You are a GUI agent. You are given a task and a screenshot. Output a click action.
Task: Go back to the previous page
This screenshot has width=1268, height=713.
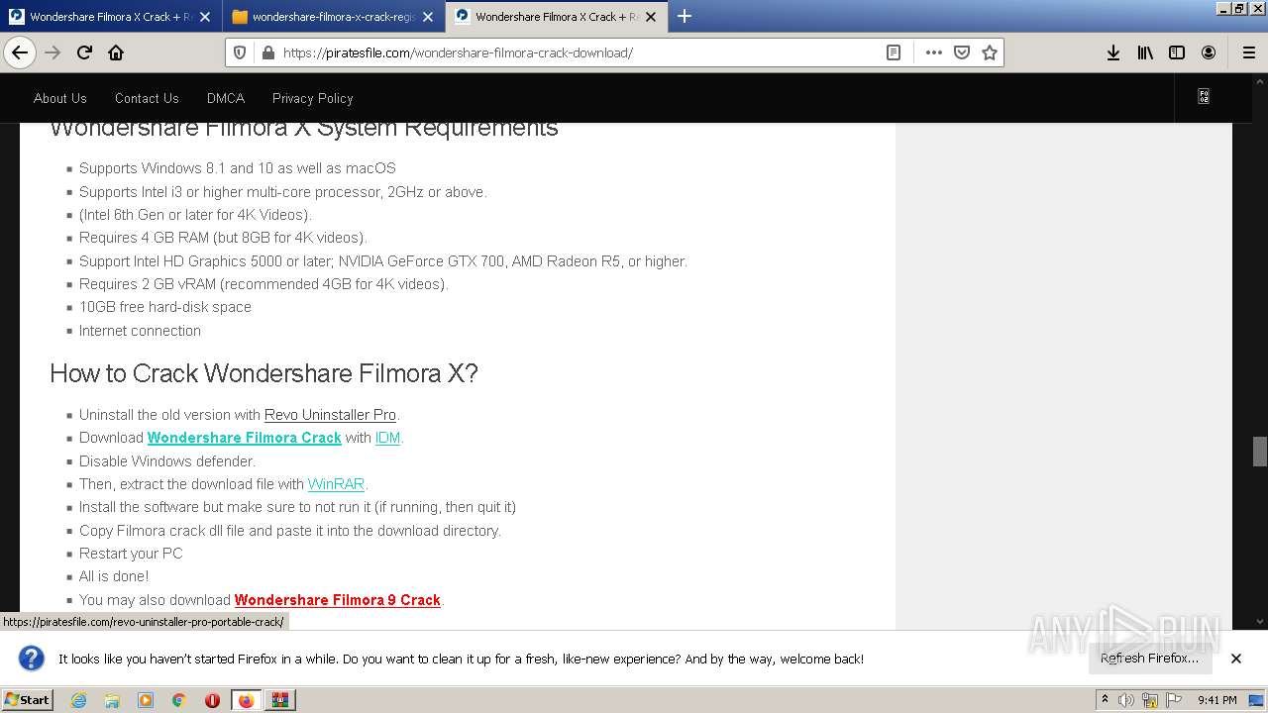click(20, 52)
